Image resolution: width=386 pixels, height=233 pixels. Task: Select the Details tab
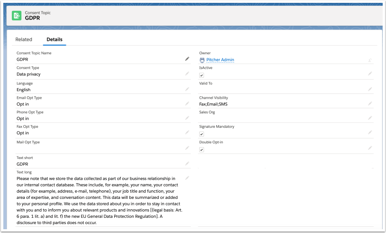54,39
